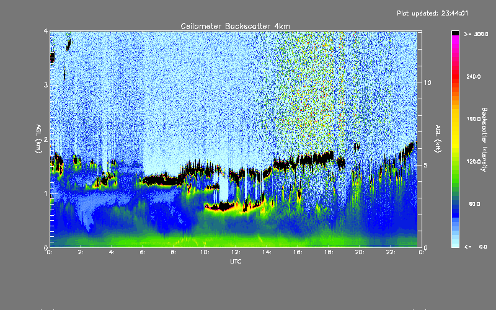Click the "<= 0.0" colorbar value
Viewport: 496px width, 310px height.
476,247
